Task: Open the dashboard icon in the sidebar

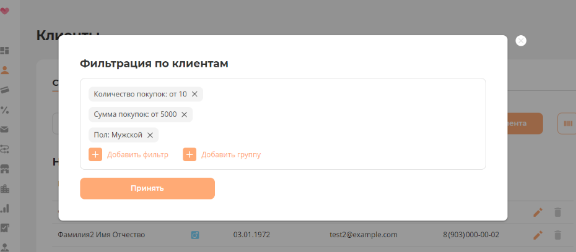Action: point(4,50)
